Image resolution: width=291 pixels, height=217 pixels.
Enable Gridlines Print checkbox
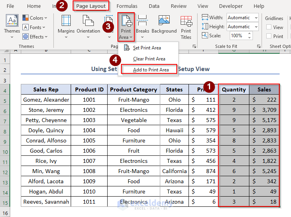point(269,36)
